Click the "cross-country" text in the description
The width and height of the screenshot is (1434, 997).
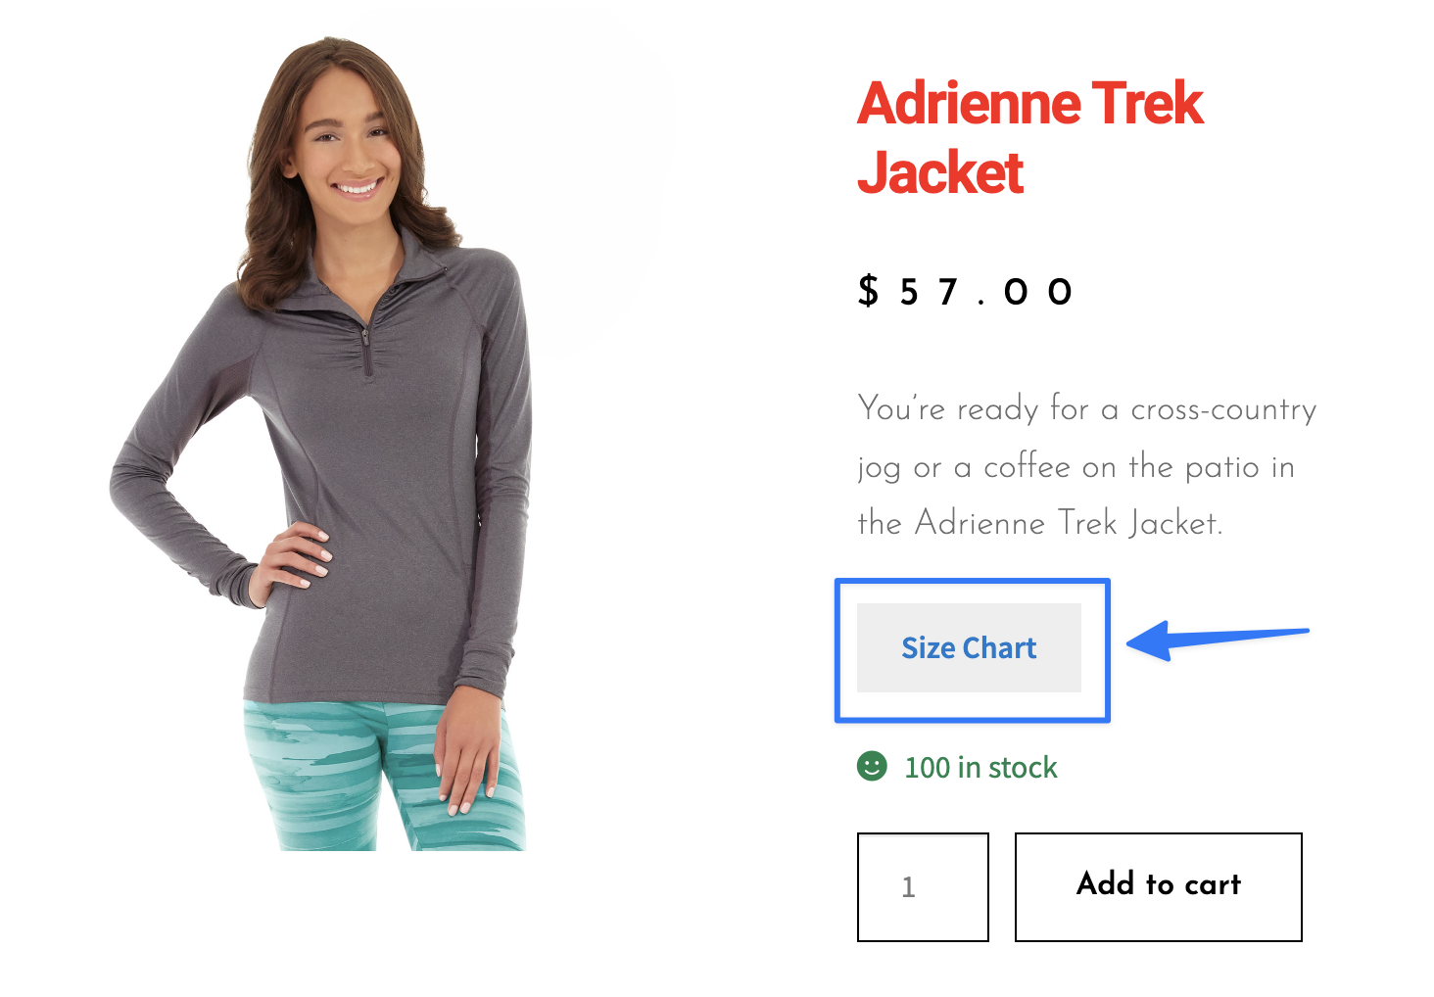1223,409
